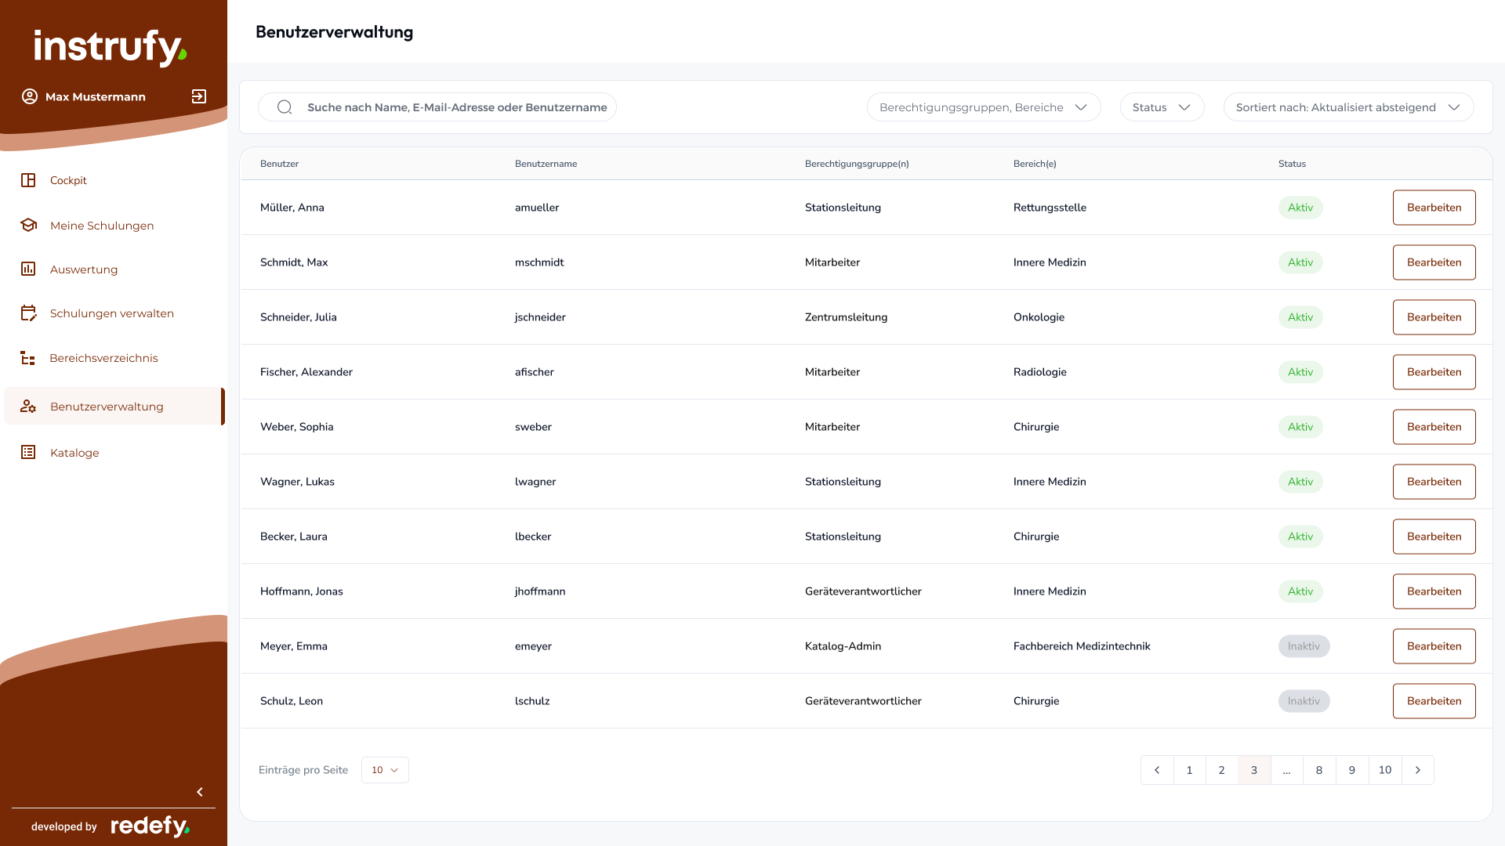
Task: Edit user Müller, Anna with Bearbeiten
Action: (1434, 208)
